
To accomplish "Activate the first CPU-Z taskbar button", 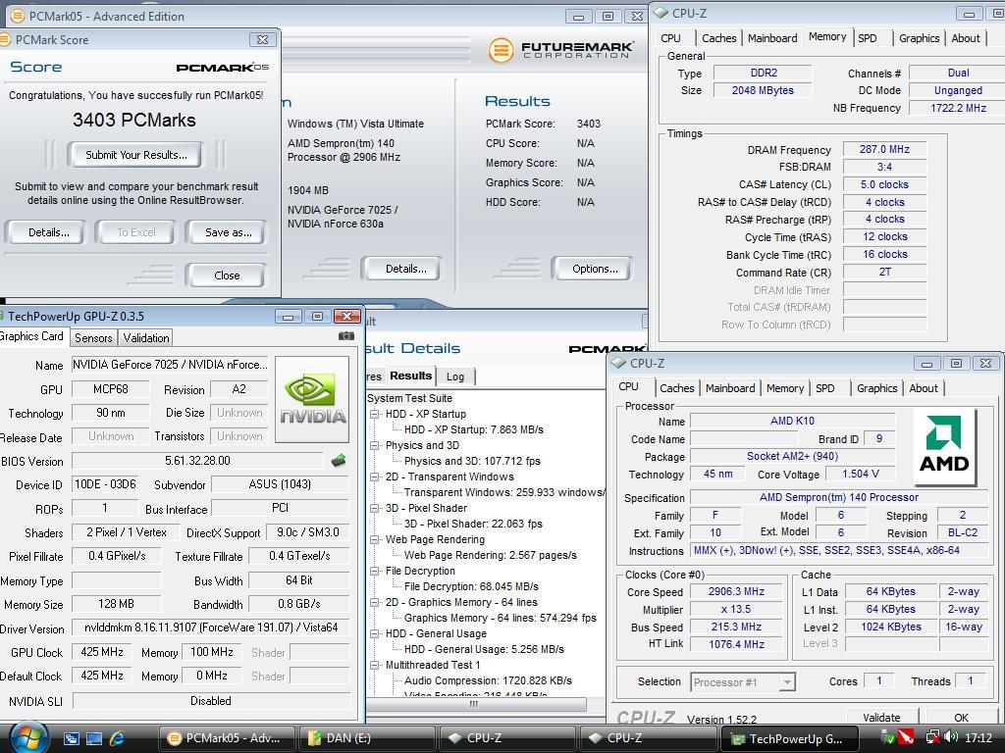I will (x=507, y=738).
